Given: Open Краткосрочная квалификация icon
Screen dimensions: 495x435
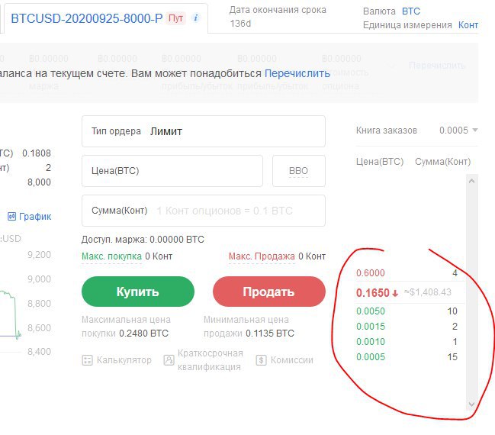Looking at the screenshot, I should [x=169, y=359].
